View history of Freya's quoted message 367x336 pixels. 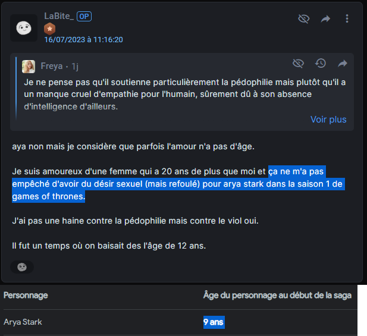(321, 64)
